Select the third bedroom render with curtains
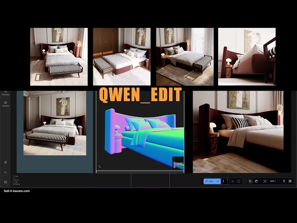 [x=185, y=57]
